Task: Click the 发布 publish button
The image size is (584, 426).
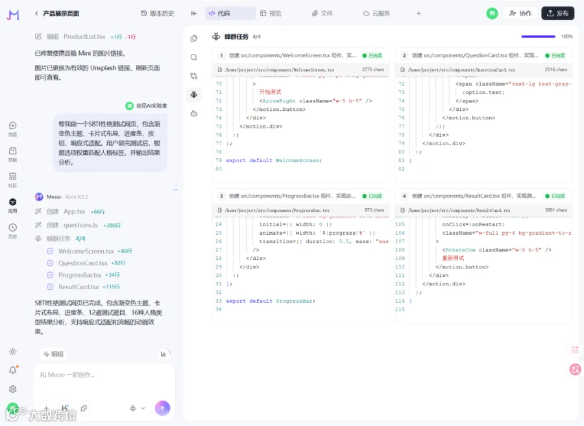Action: (557, 14)
